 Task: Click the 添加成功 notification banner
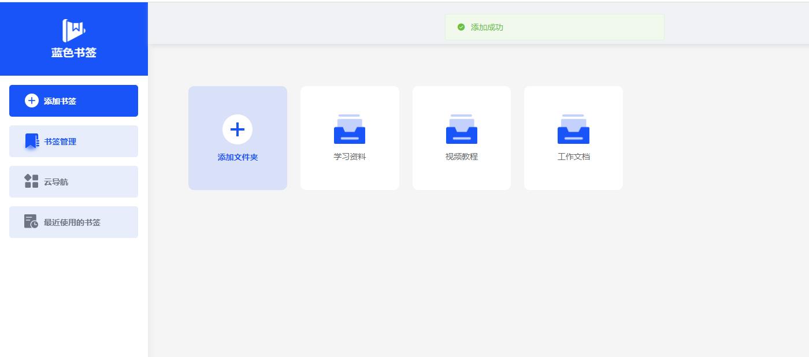[x=554, y=27]
